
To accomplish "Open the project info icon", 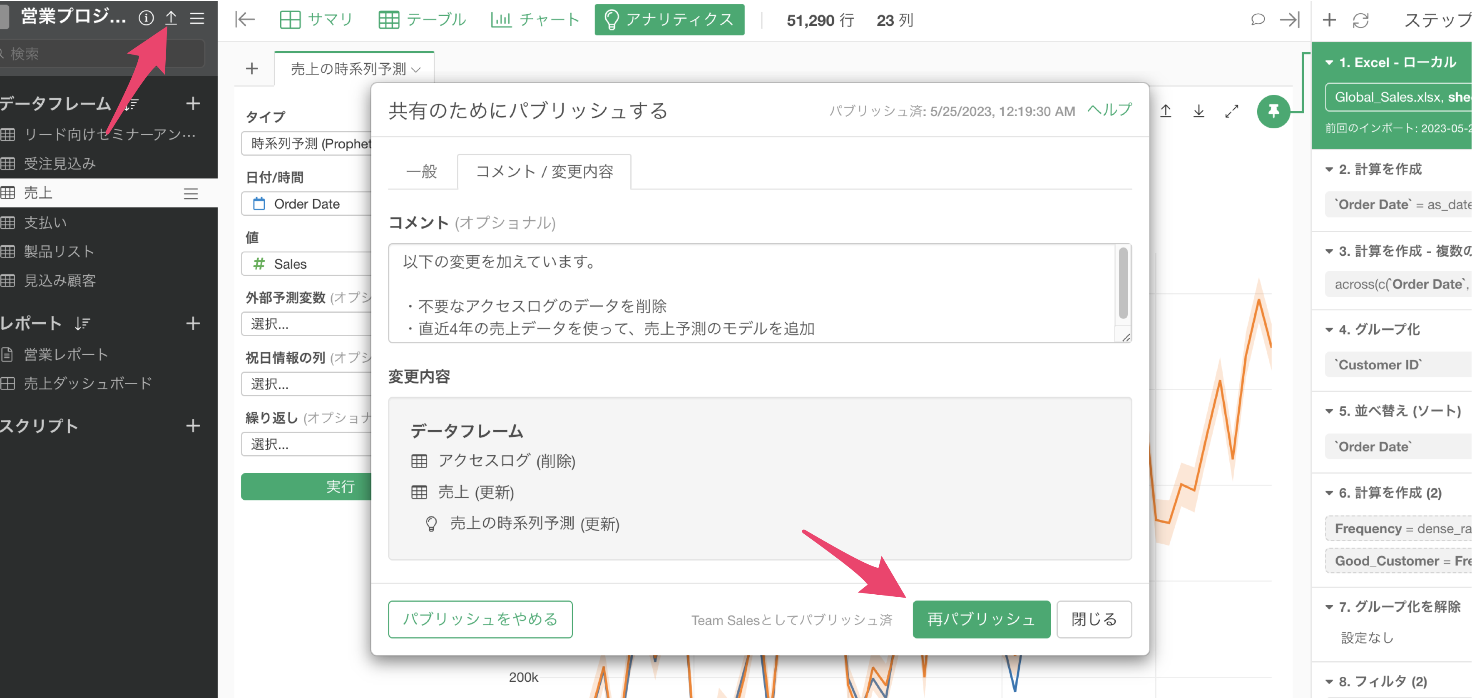I will [146, 18].
